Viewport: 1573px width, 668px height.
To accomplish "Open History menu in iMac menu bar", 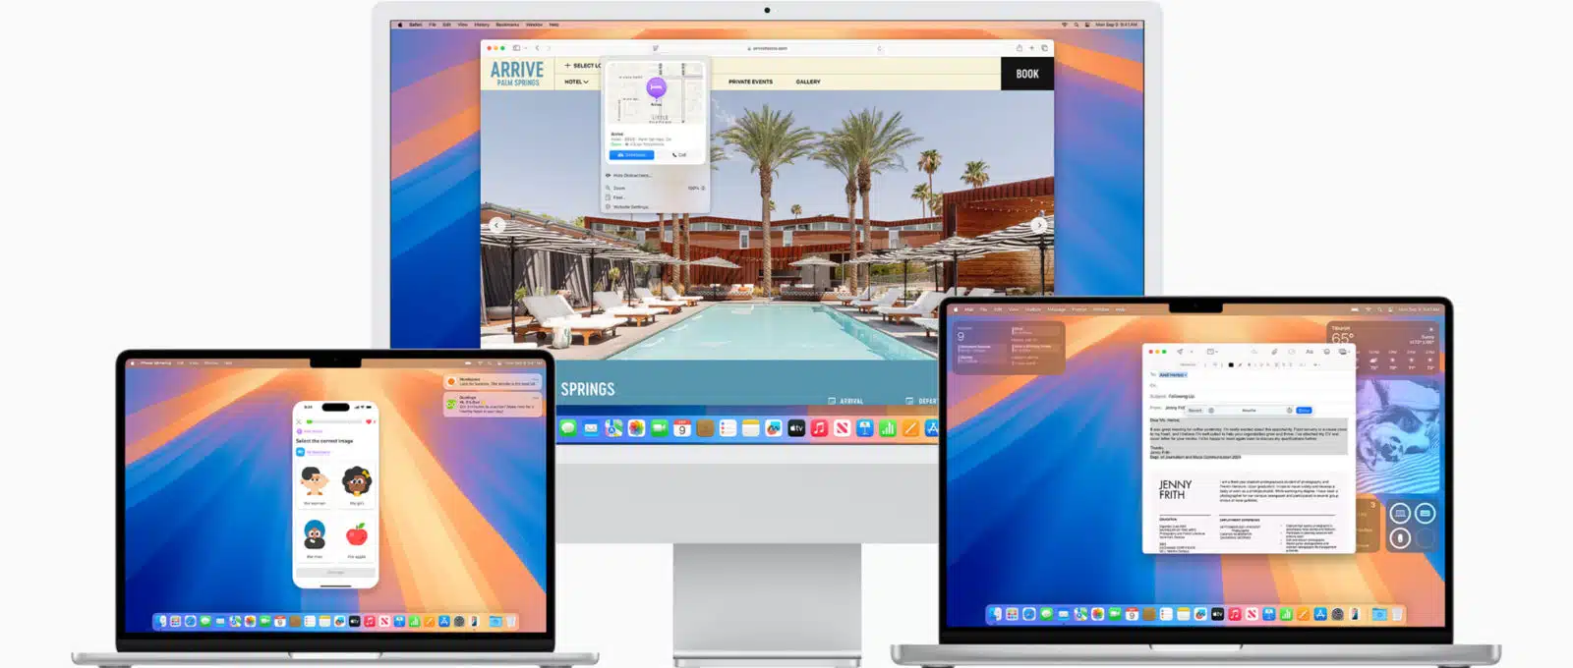I will click(x=482, y=25).
